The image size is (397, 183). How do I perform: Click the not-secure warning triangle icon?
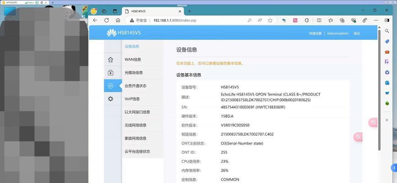132,21
